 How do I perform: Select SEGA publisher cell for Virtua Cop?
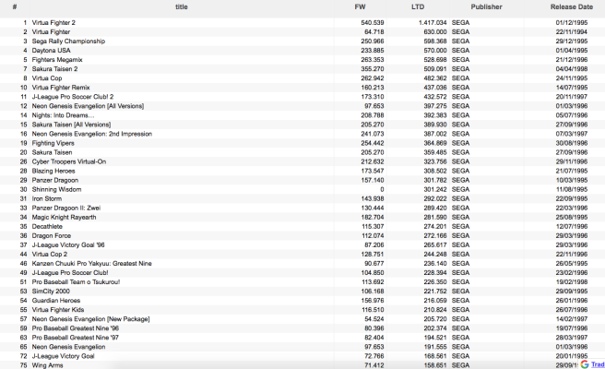click(x=461, y=78)
